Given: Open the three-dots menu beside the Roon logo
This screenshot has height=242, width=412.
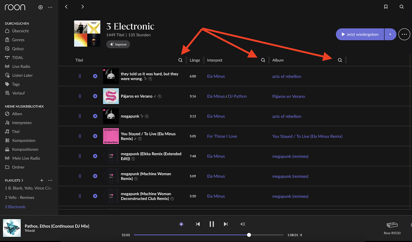Looking at the screenshot, I should [x=50, y=7].
